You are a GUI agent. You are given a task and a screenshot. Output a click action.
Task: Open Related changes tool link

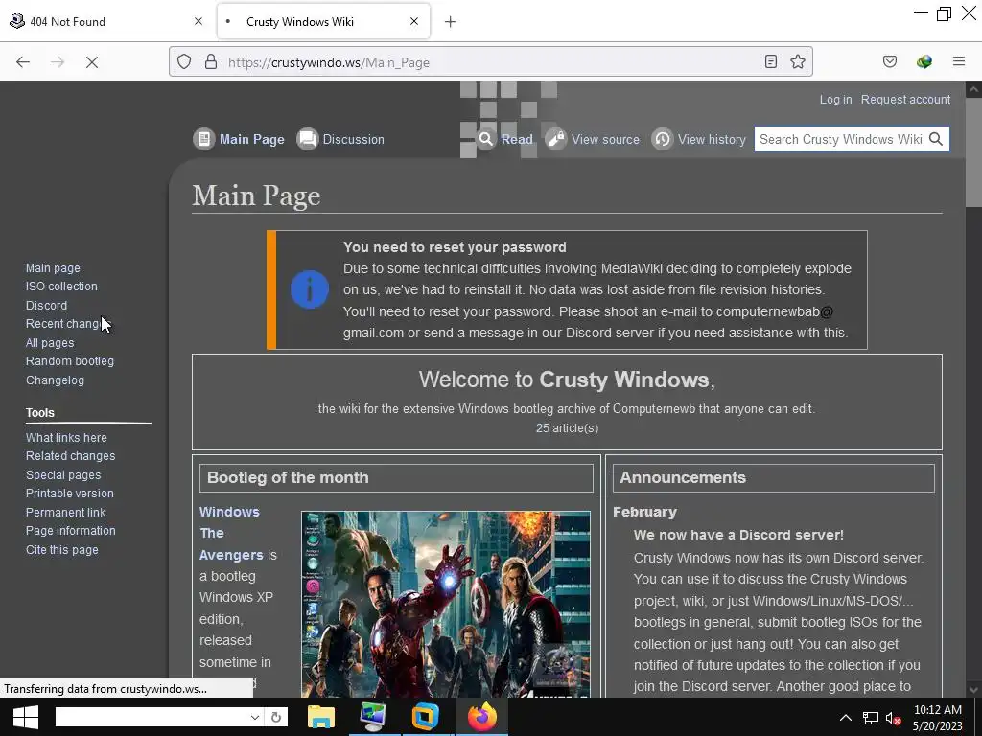[70, 456]
